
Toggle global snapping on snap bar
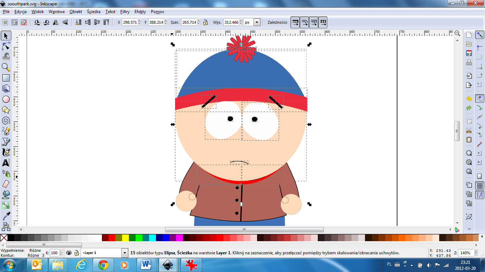pyautogui.click(x=480, y=35)
